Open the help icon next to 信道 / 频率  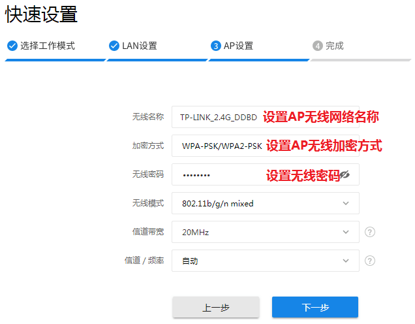[x=370, y=261]
